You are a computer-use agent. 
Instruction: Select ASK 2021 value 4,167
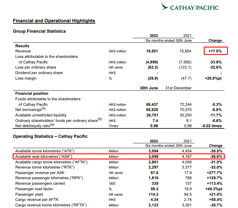tap(187, 157)
